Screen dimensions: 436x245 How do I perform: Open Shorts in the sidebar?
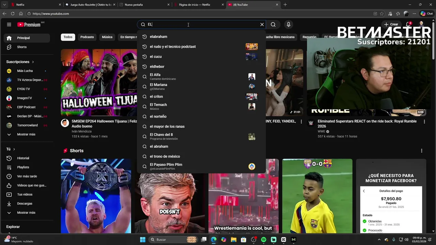tap(27, 47)
